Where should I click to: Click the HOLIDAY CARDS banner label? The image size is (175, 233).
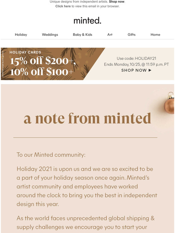pyautogui.click(x=25, y=52)
